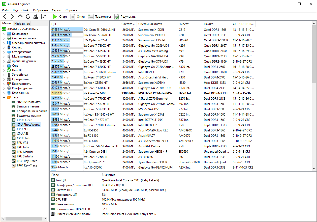Expand the Мультимедиа tree node

(4, 57)
